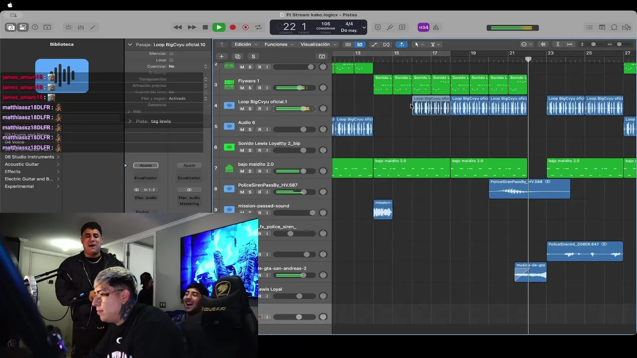Screen dimensions: 637x358
Task: Toggle the Flex show/hide icon
Action: tap(386, 44)
